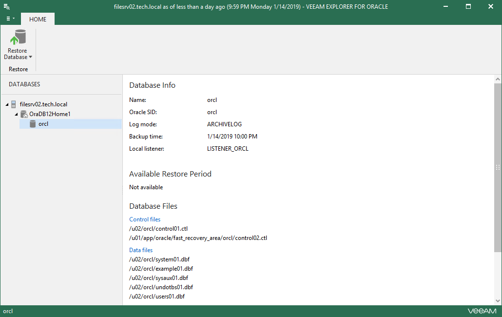Click the scroll up arrow of info pane
502x317 pixels.
pyautogui.click(x=498, y=79)
